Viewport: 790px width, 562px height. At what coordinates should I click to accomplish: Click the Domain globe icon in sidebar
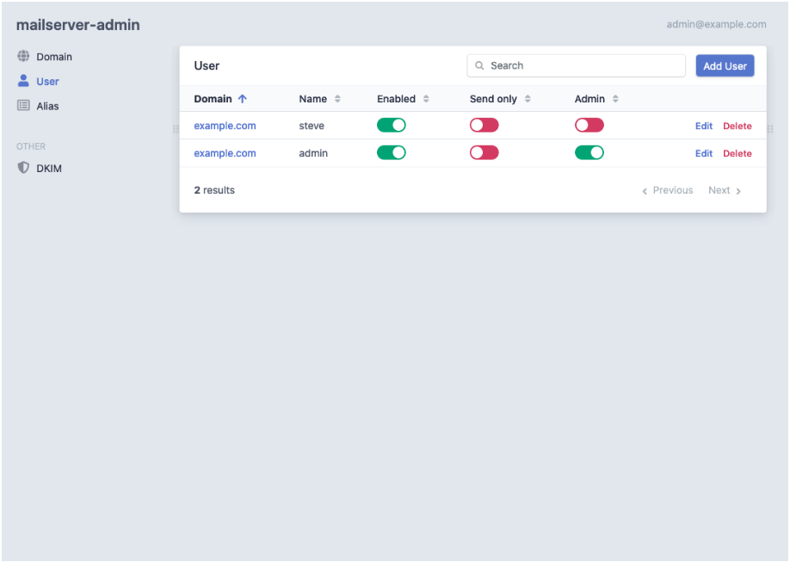coord(23,57)
